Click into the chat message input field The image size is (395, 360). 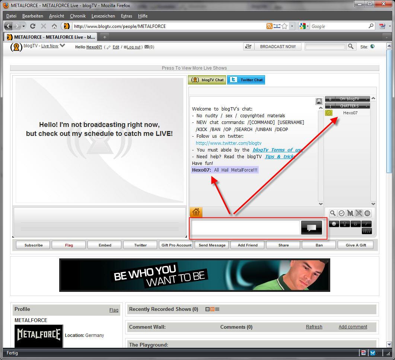[x=245, y=227]
